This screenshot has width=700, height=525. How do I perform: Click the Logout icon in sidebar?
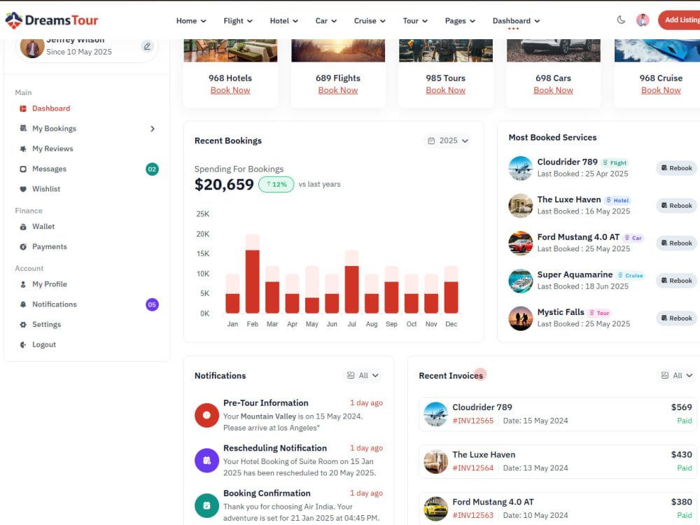pyautogui.click(x=23, y=344)
